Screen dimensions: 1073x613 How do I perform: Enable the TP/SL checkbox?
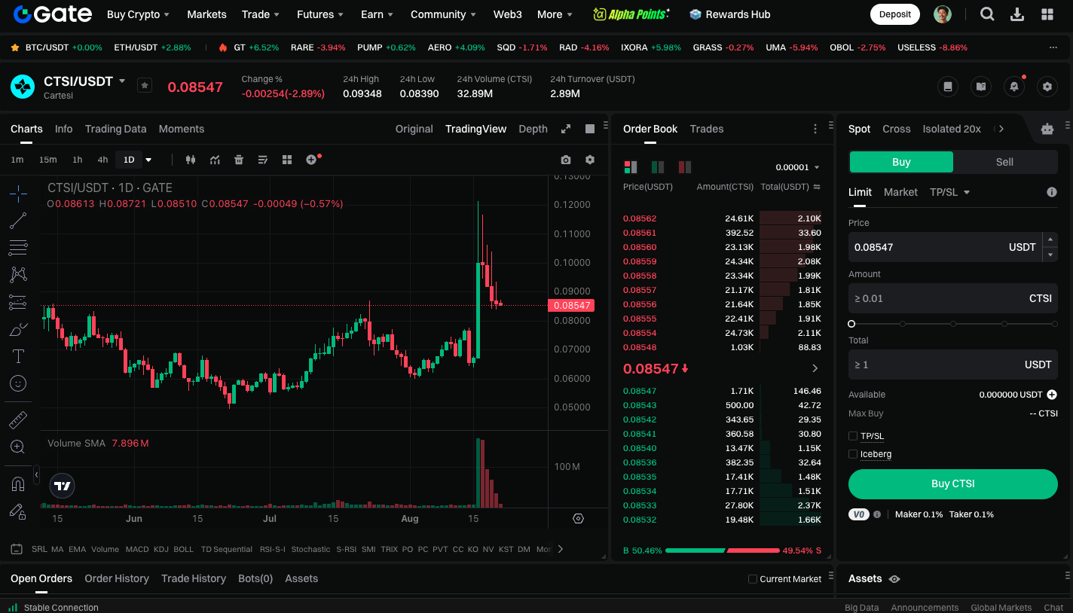[x=853, y=436]
